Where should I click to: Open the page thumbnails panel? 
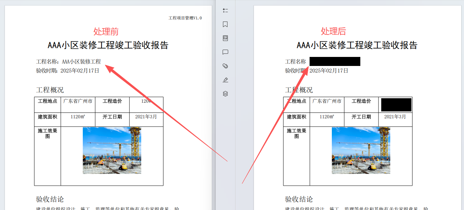[x=225, y=10]
